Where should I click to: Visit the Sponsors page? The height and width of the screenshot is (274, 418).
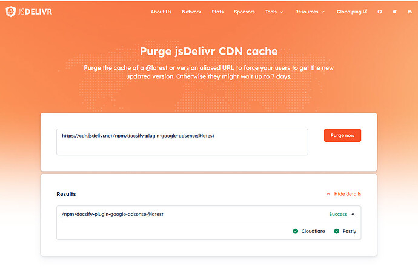pyautogui.click(x=245, y=12)
